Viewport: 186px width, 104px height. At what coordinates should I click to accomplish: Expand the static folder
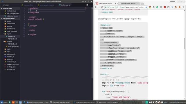[8, 49]
